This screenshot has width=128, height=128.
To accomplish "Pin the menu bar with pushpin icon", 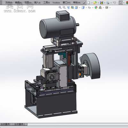I will pos(84,3).
